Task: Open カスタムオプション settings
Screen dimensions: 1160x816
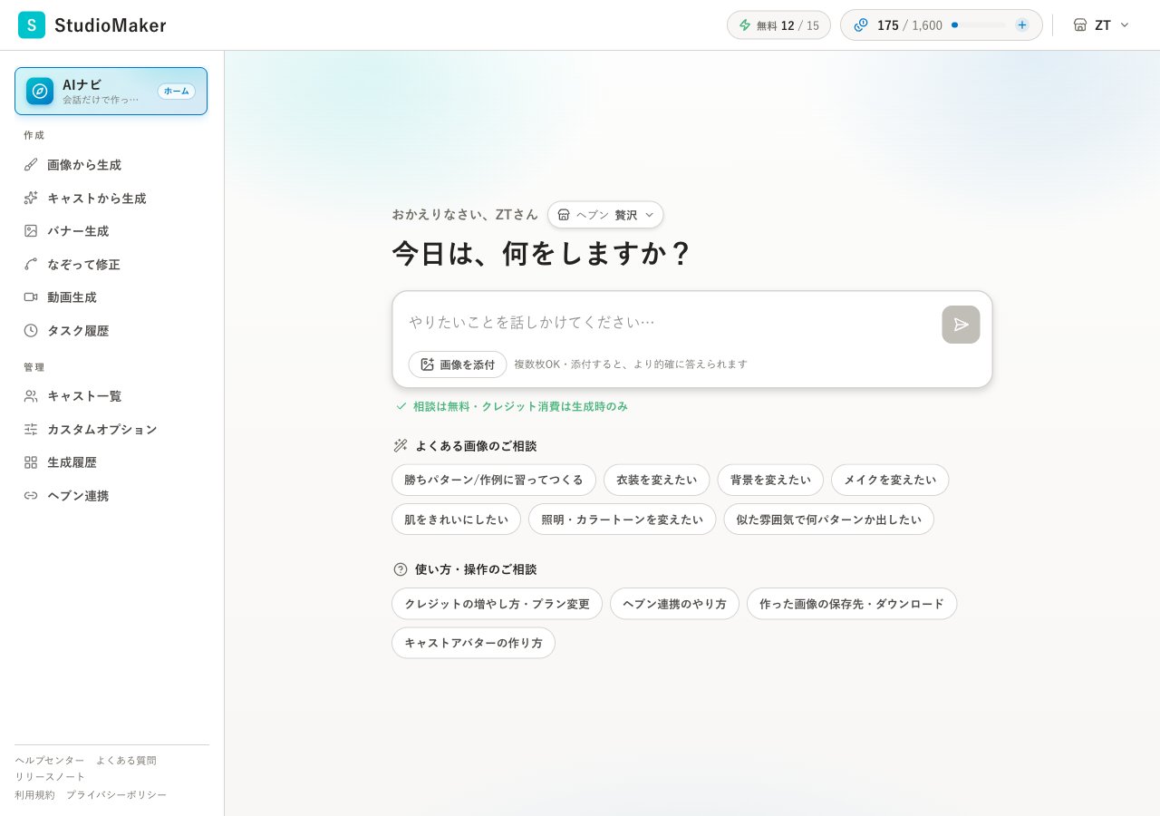Action: [111, 429]
